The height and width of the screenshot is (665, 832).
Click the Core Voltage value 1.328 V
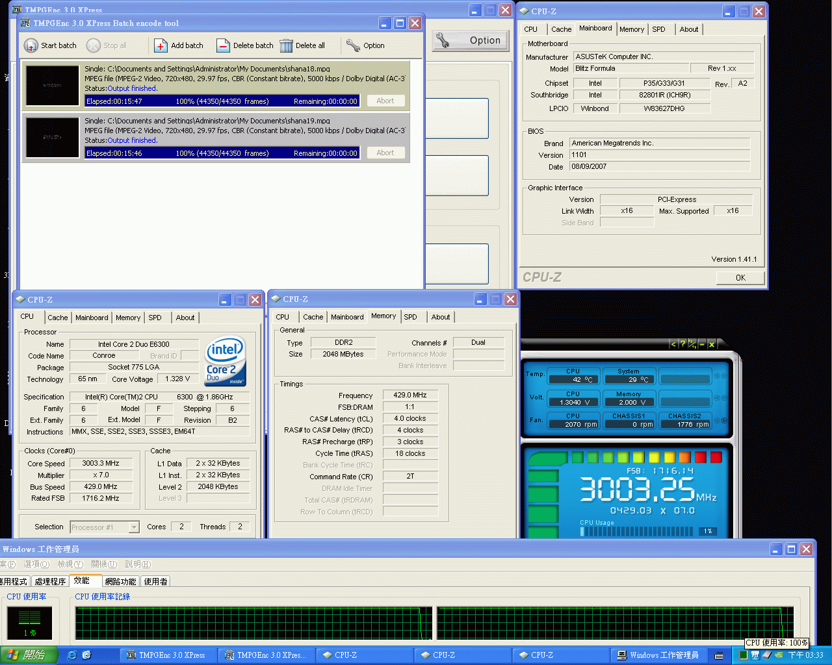pyautogui.click(x=177, y=379)
